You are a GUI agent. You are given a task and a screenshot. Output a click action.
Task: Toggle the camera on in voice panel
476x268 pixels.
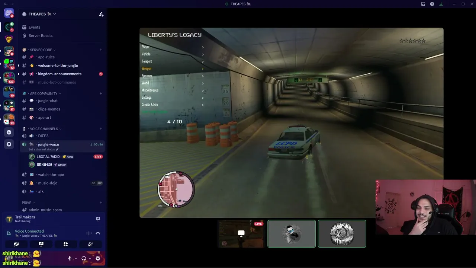click(16, 244)
